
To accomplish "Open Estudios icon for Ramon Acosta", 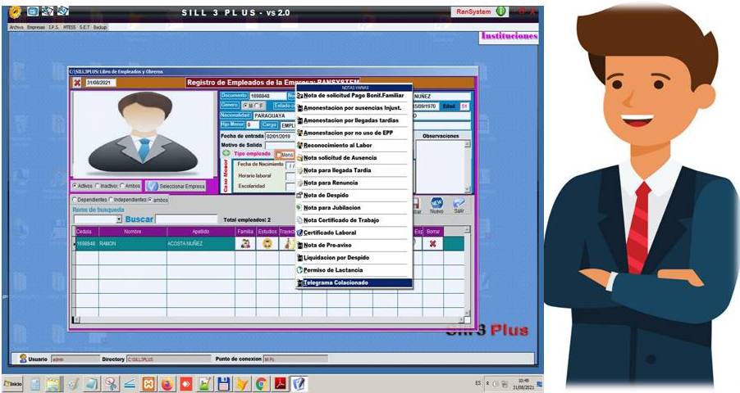I will click(267, 243).
